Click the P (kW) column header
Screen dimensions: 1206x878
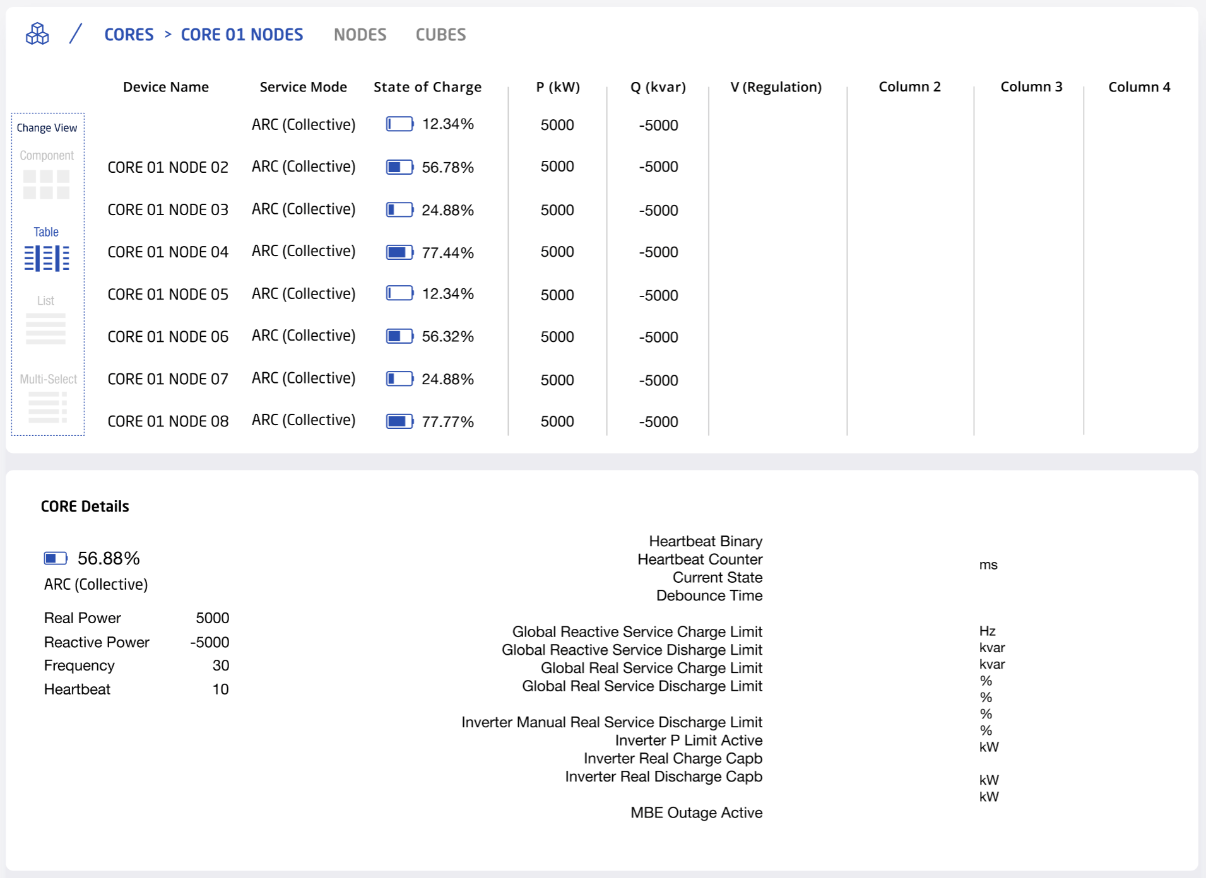point(558,87)
